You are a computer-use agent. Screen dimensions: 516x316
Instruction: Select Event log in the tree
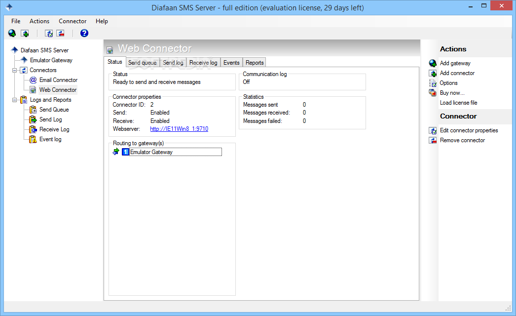pyautogui.click(x=50, y=139)
